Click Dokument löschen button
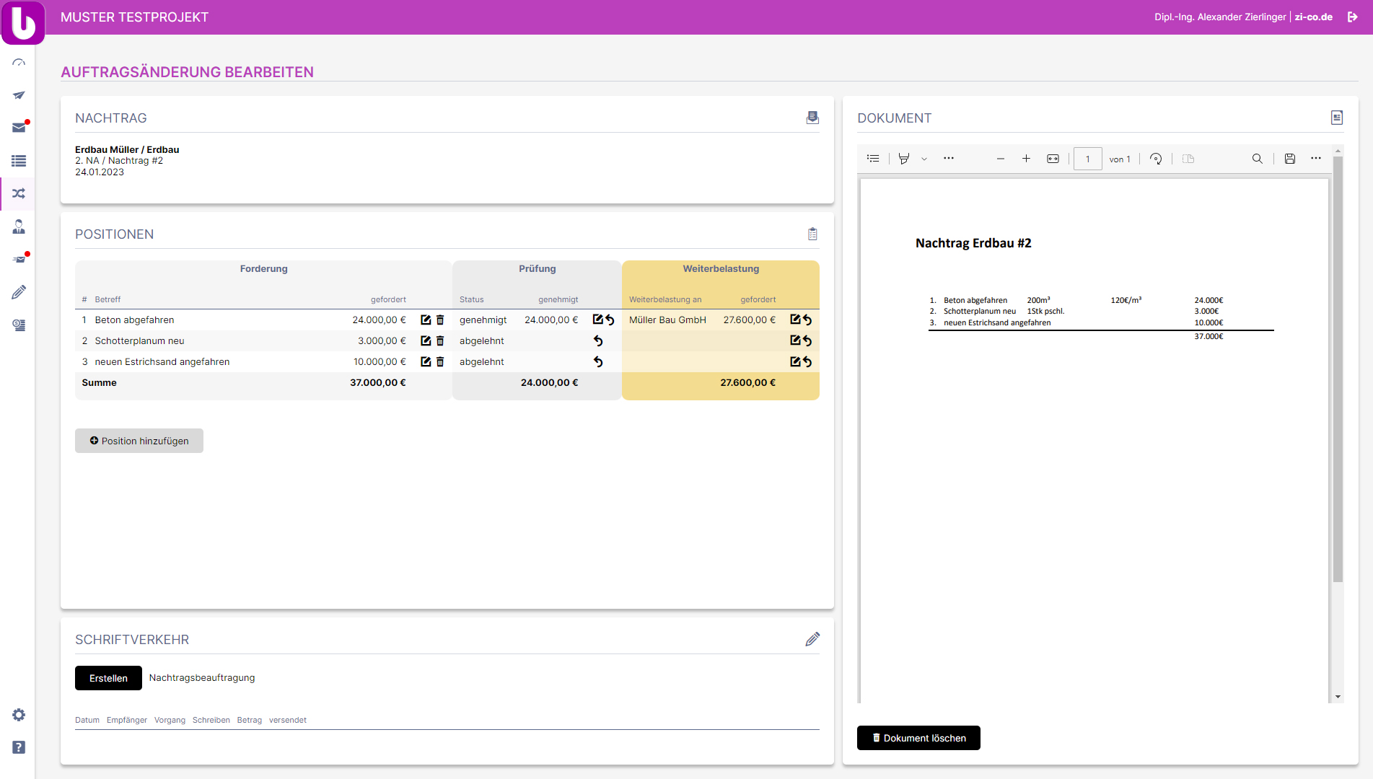The image size is (1373, 779). coord(918,738)
